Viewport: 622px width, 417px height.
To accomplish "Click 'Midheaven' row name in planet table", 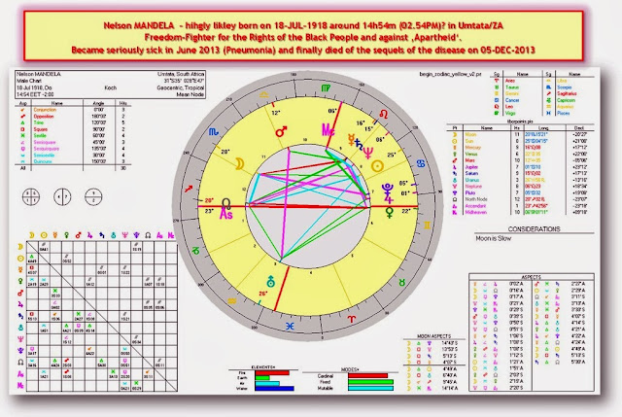I will click(x=475, y=212).
